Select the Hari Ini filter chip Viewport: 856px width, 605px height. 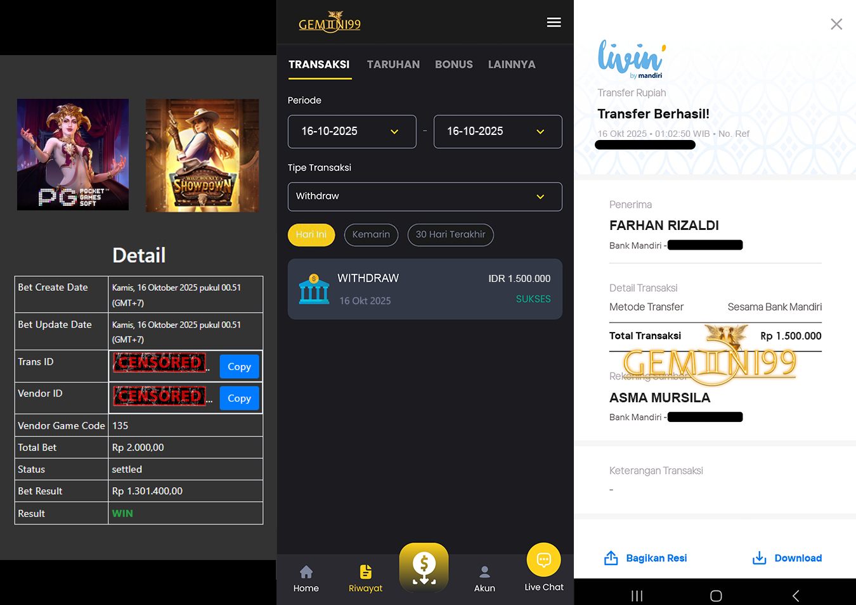(311, 234)
